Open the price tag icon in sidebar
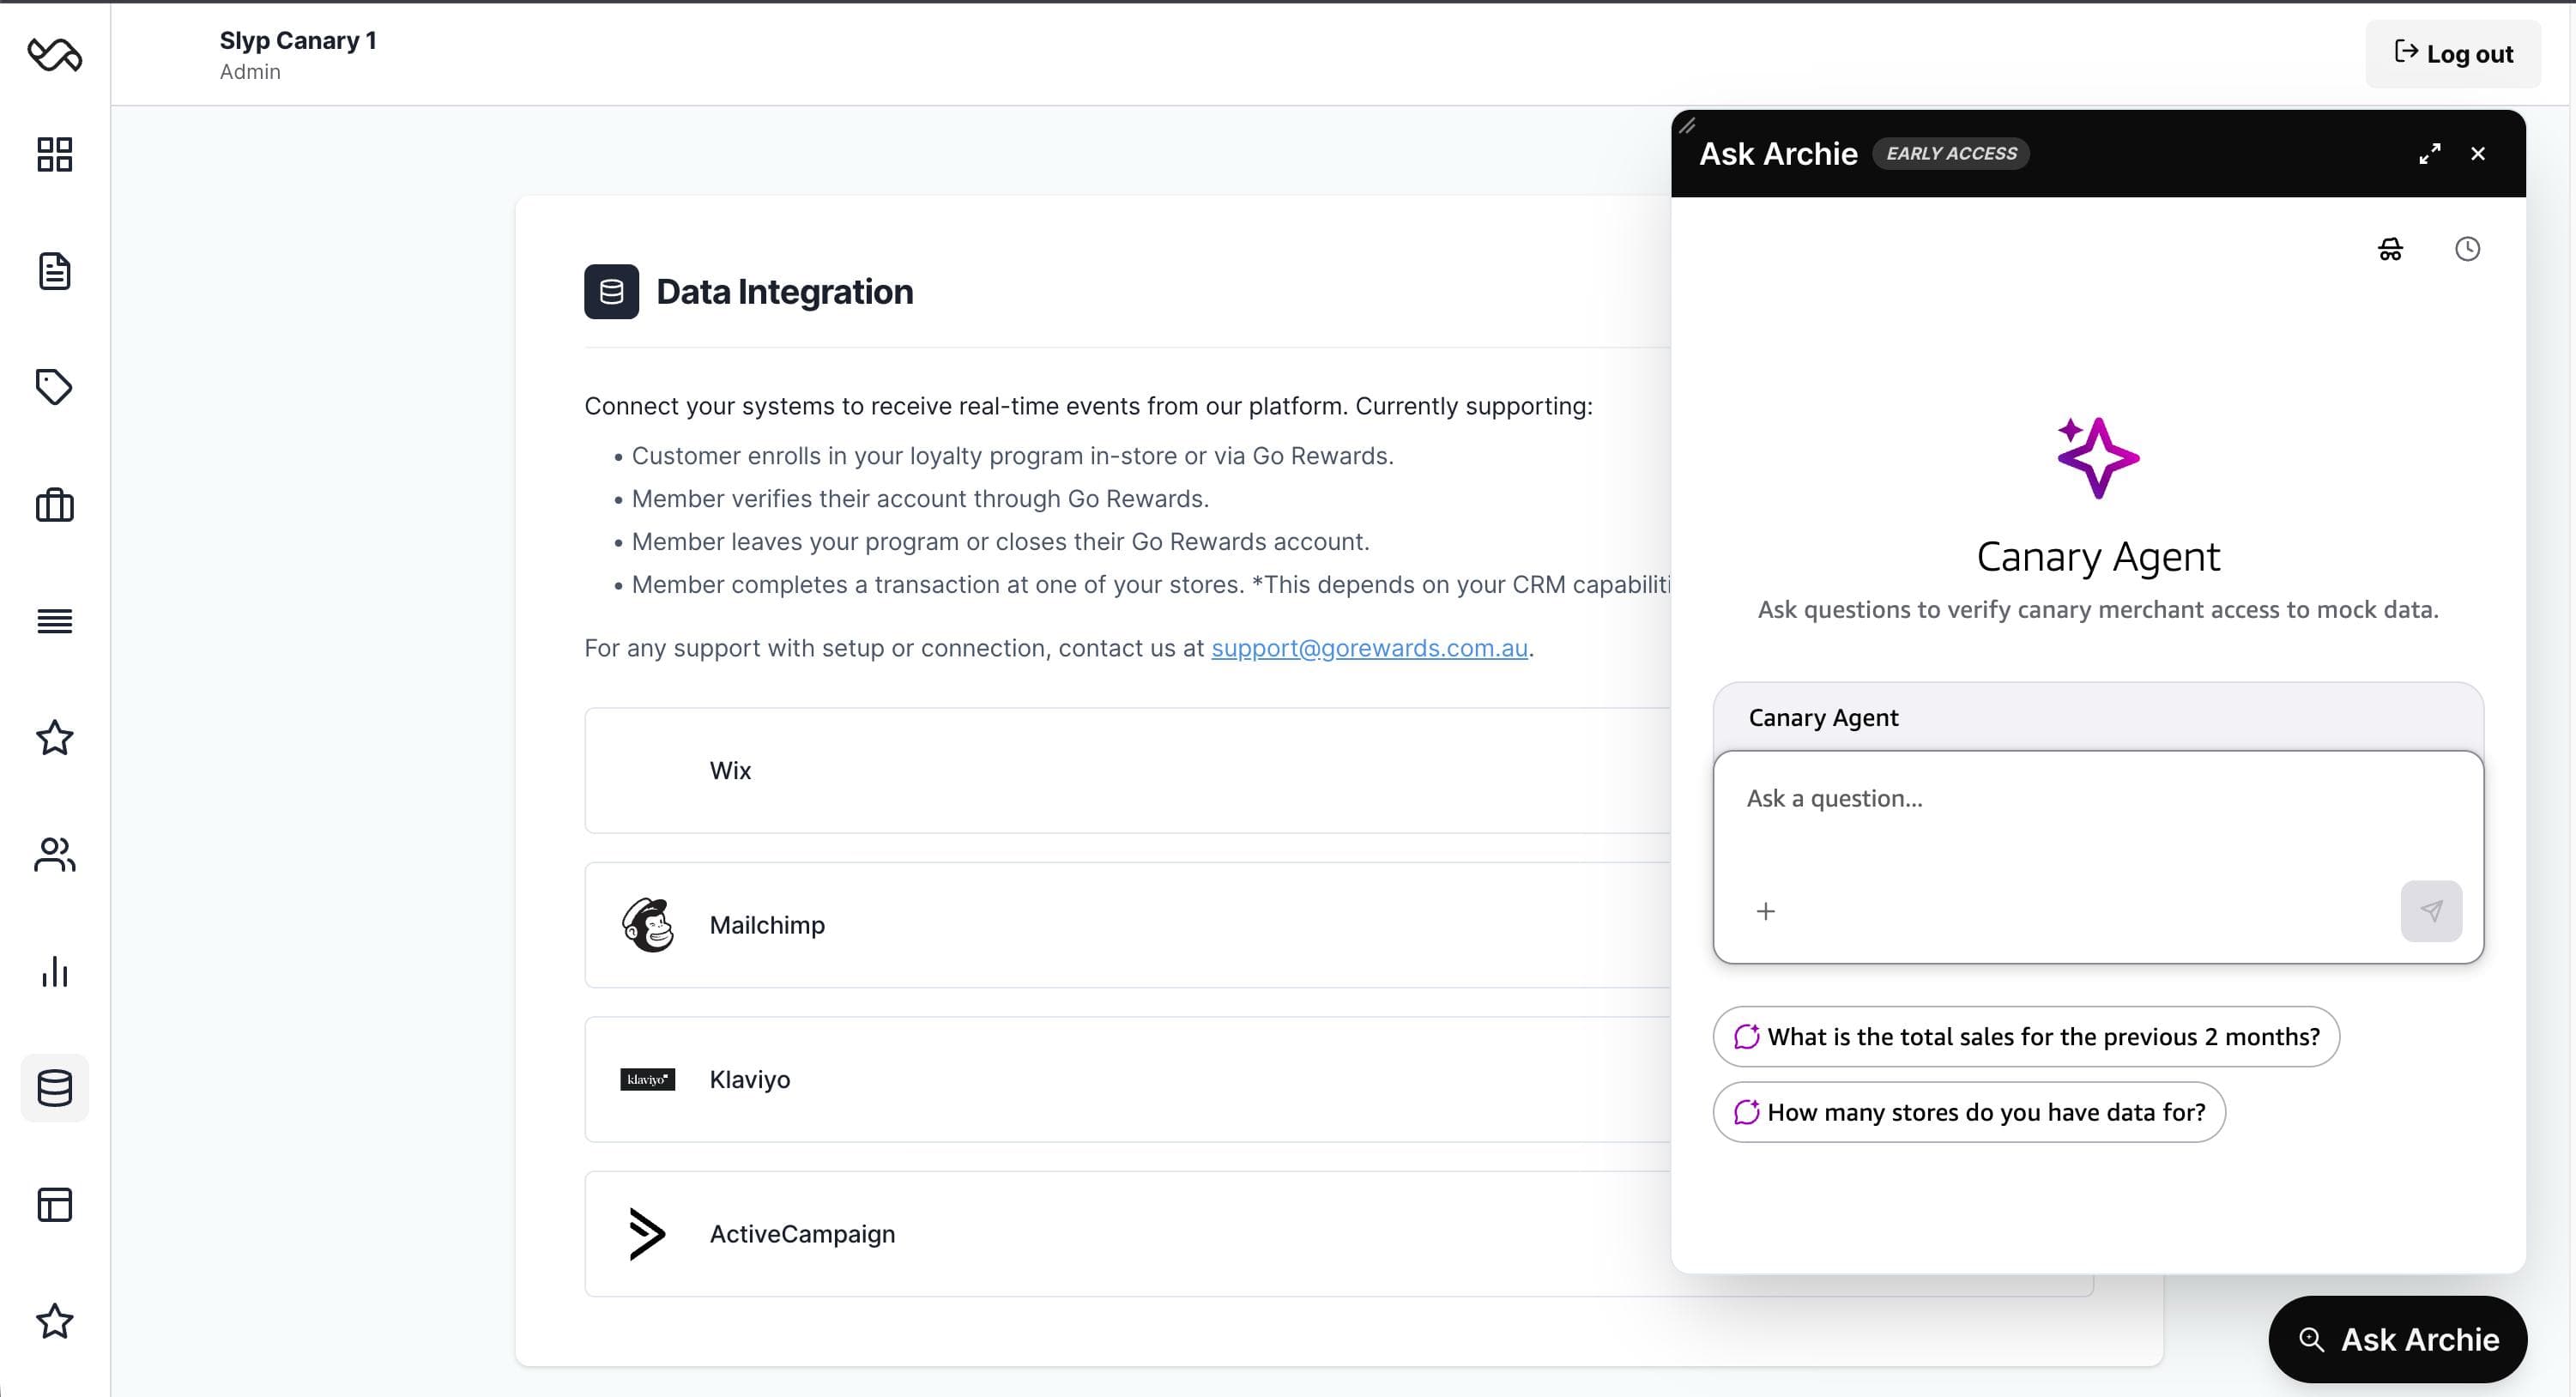Screen dimensions: 2576x1397 tap(54, 387)
